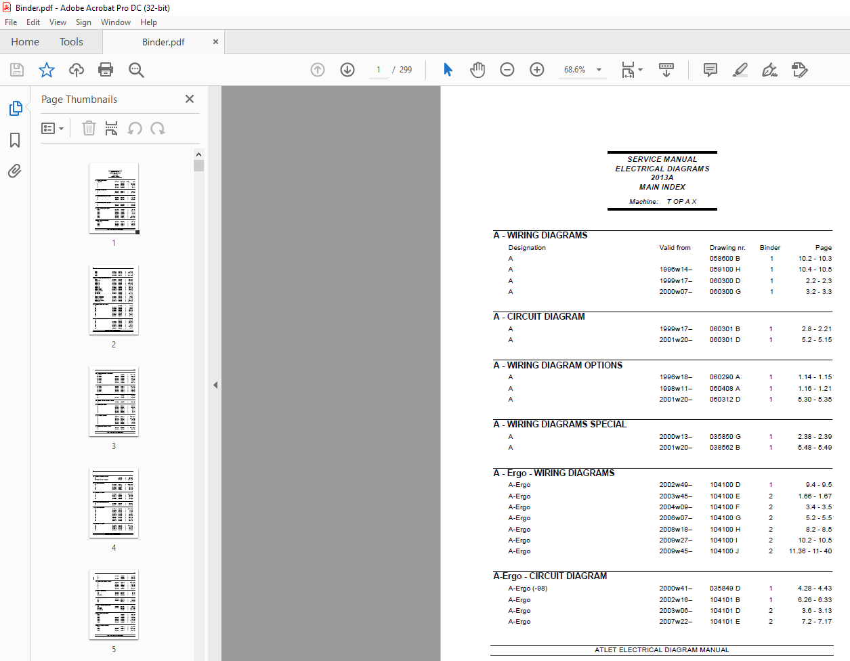Activate the Hand pan tool
Image resolution: width=850 pixels, height=661 pixels.
pos(477,70)
